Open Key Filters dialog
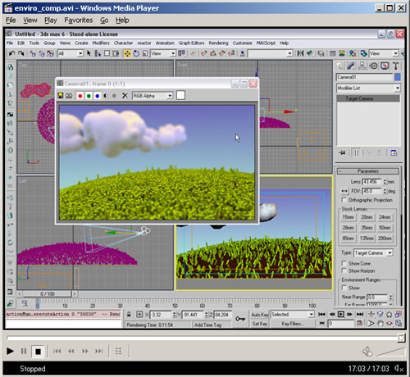 pyautogui.click(x=292, y=324)
